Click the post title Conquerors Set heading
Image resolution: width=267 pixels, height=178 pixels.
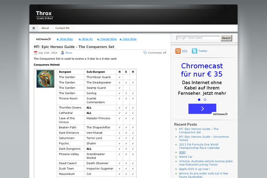click(74, 47)
